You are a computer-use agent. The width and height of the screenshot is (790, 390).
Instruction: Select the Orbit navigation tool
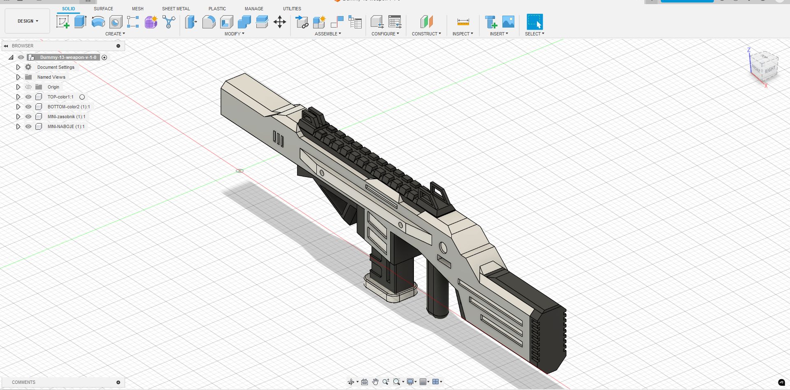(351, 382)
